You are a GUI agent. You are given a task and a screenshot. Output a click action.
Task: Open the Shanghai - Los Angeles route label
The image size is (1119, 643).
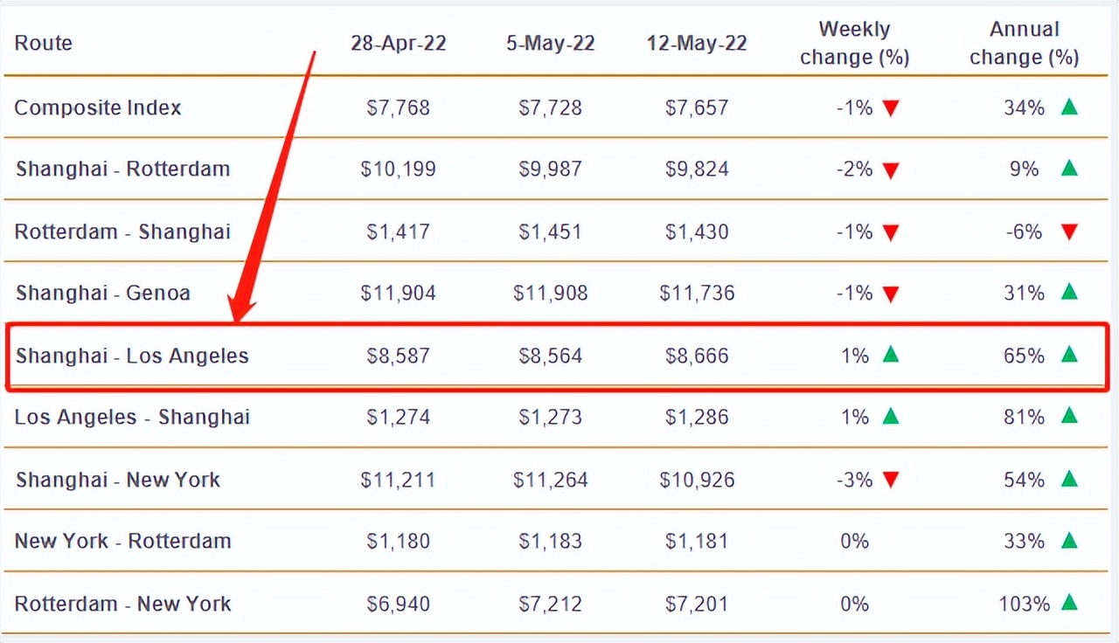(132, 356)
